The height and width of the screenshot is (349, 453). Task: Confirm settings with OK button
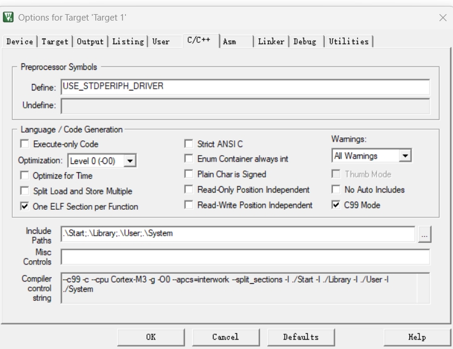[x=151, y=337]
